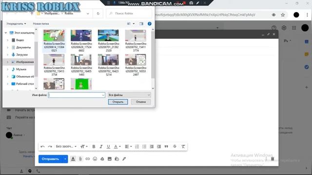Expand the Pictures tree node arrow
The image size is (312, 175).
8,62
